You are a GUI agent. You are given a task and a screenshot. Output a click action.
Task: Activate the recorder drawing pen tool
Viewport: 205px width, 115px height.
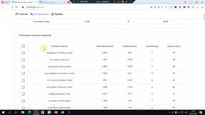pos(127,2)
